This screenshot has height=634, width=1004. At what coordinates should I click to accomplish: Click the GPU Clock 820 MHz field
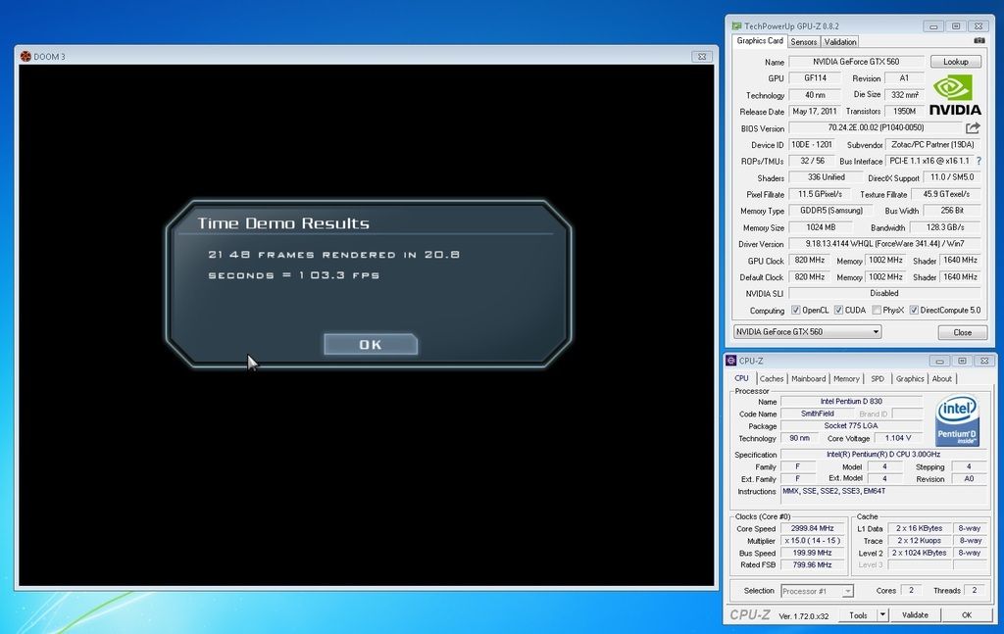point(809,261)
